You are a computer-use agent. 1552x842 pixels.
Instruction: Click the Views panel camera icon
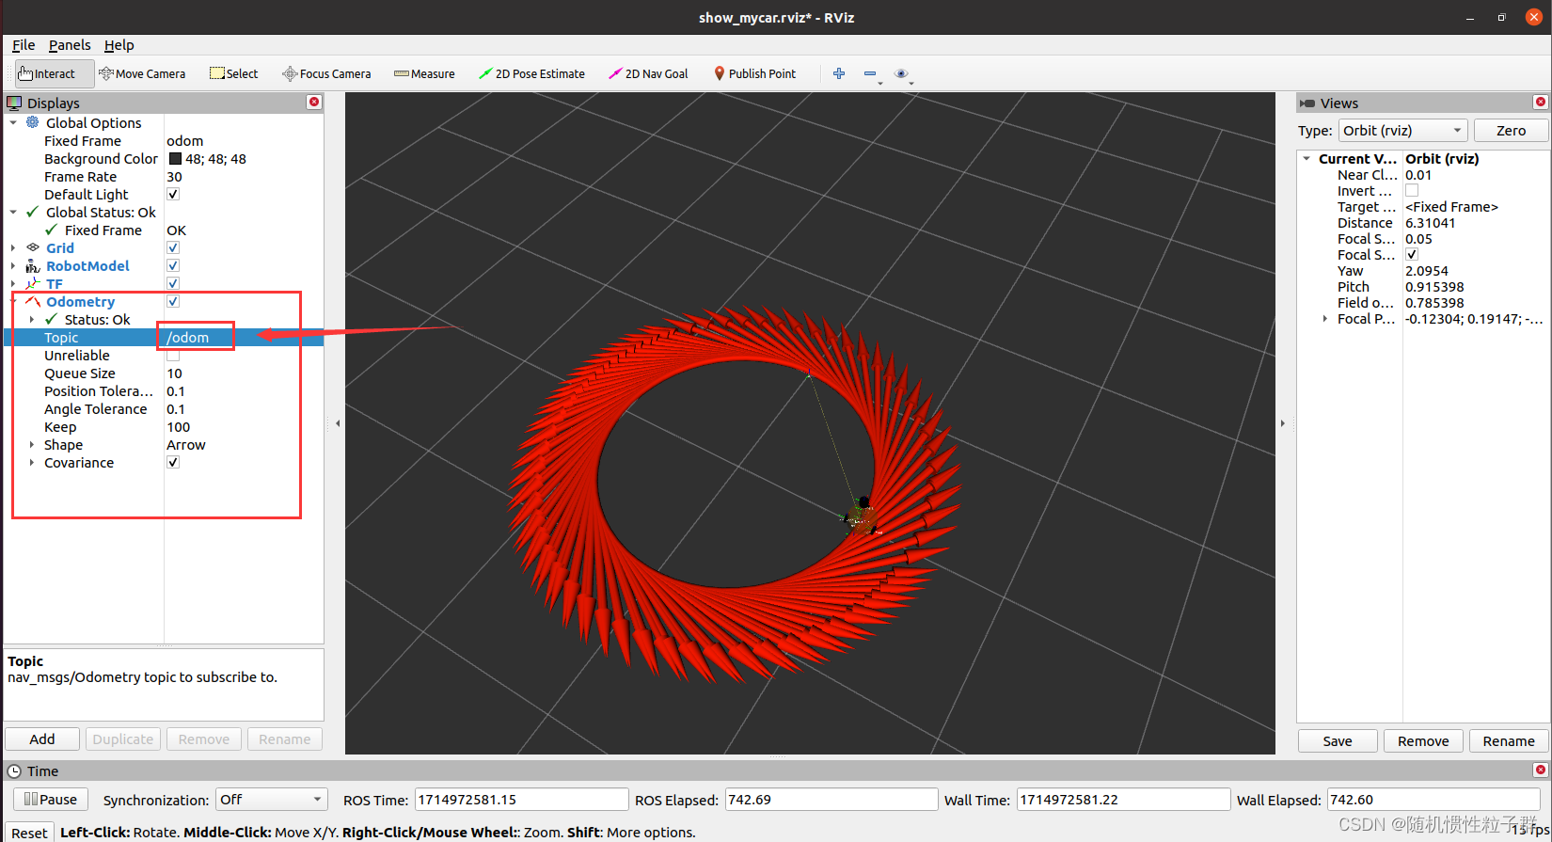1307,103
